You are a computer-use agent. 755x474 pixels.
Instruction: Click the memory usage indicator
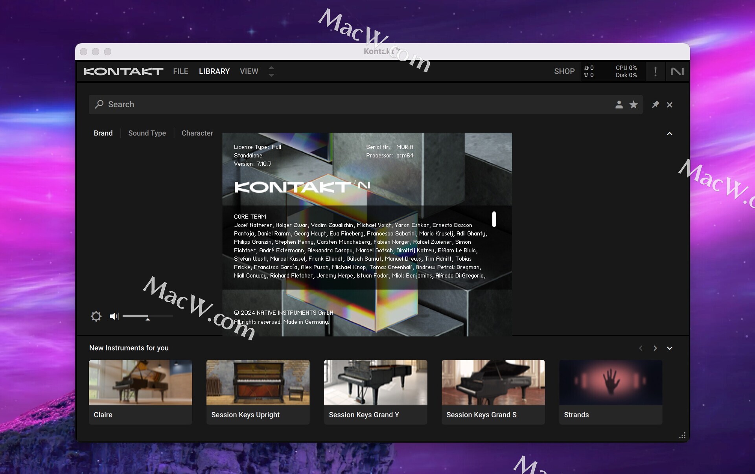tap(589, 75)
